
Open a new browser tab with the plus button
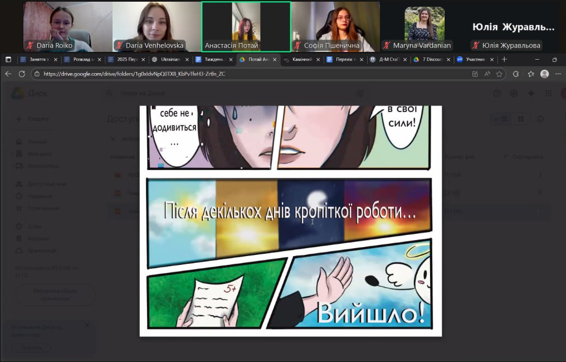click(504, 59)
